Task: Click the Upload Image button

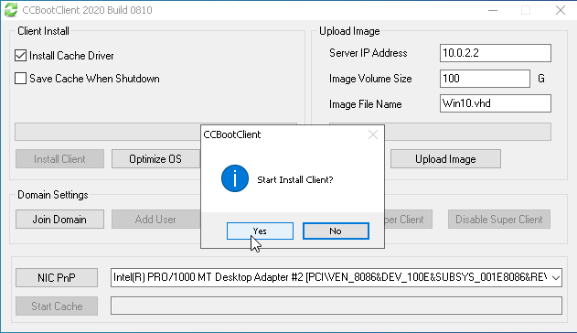Action: [x=445, y=159]
